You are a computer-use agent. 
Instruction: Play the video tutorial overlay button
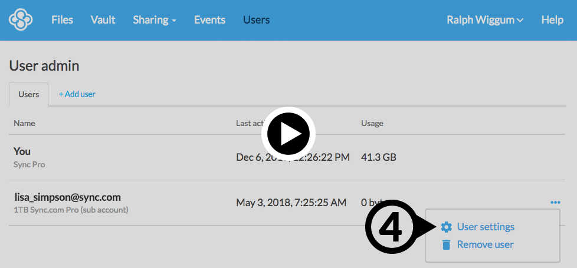click(288, 135)
